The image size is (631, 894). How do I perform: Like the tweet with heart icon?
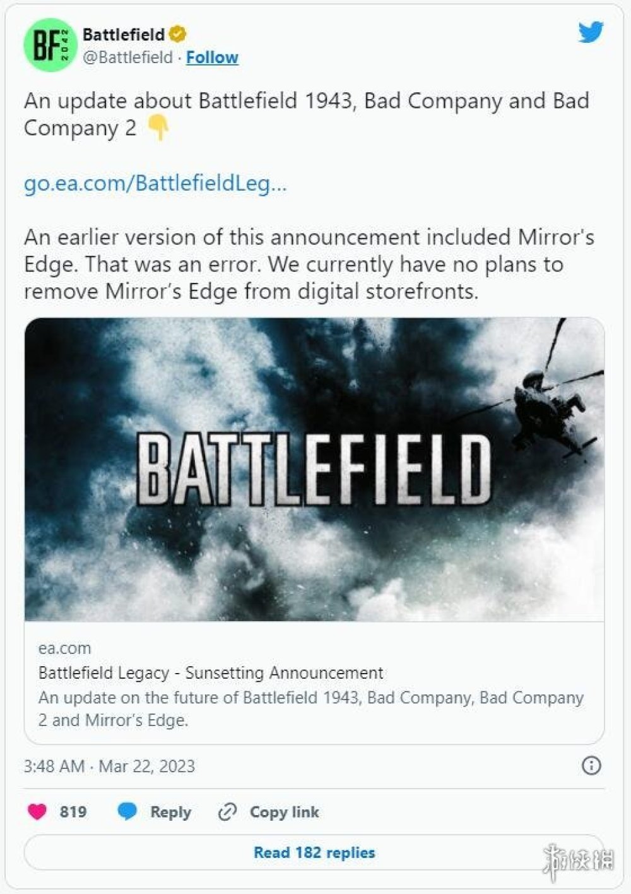coord(37,811)
